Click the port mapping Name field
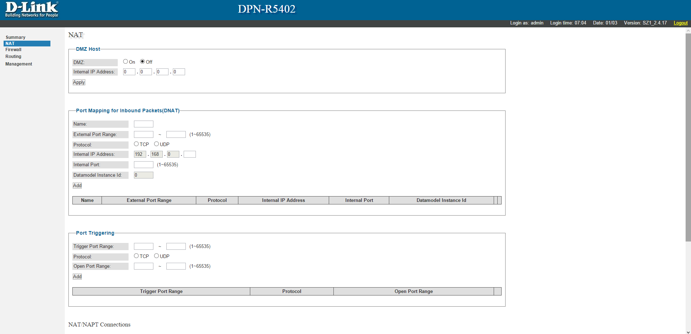Viewport: 691px width, 334px height. click(143, 124)
